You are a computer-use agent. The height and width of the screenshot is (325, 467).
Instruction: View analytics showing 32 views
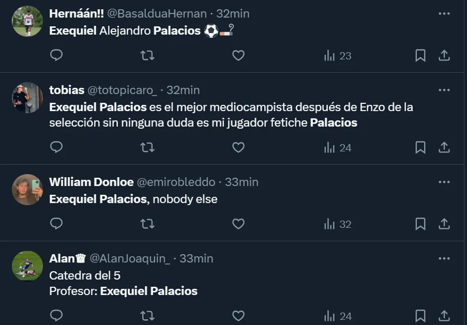click(x=337, y=224)
